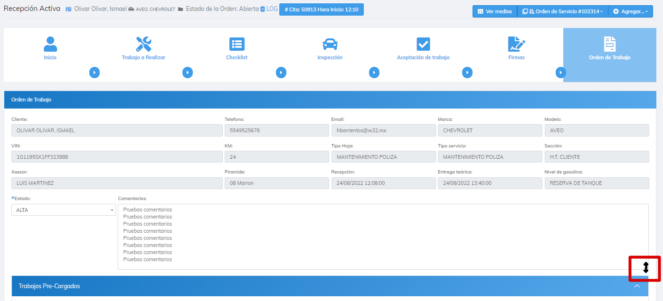Open the LOG link
Screen dimensions: 663x301
click(x=272, y=9)
